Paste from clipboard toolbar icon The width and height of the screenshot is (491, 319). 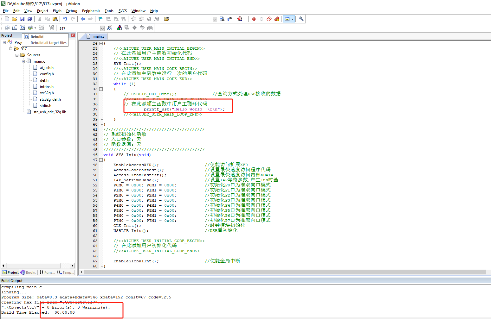point(55,19)
